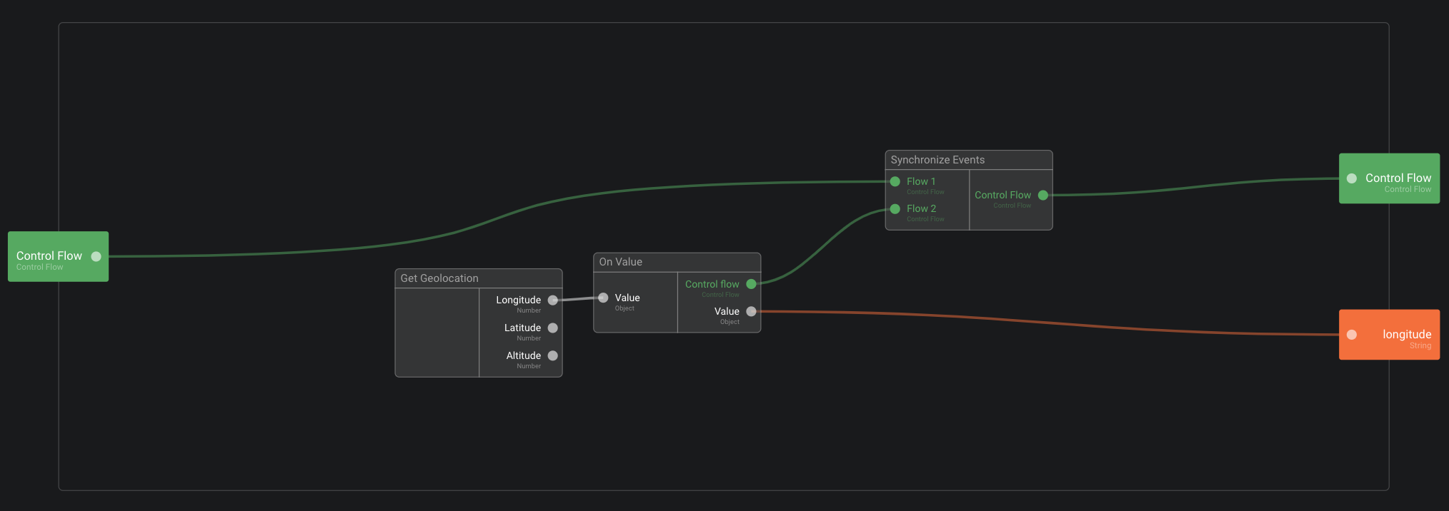Click the Value input port on On Value
This screenshot has width=1449, height=511.
pyautogui.click(x=603, y=298)
